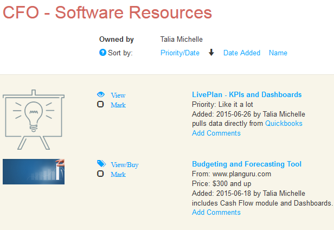The height and width of the screenshot is (230, 334).
Task: Tick the Mark checkbox for LivePlan
Action: (x=100, y=104)
